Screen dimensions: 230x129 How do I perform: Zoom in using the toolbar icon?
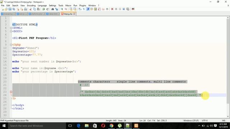(x=62, y=9)
